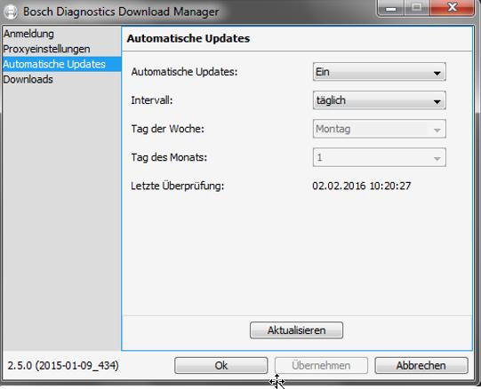Click the Bosch Diagnostics Download Manager title
Image resolution: width=481 pixels, height=389 pixels.
point(121,12)
